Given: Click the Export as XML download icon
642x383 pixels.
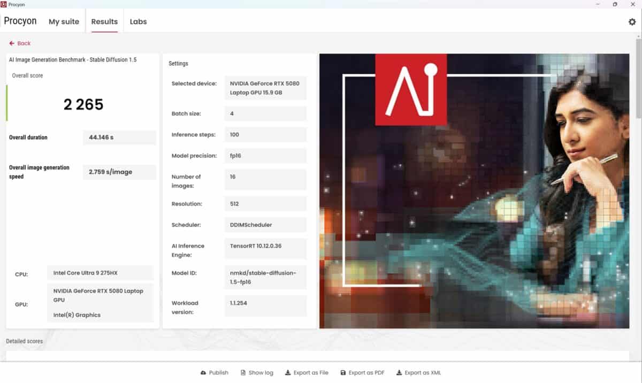Looking at the screenshot, I should click(399, 373).
